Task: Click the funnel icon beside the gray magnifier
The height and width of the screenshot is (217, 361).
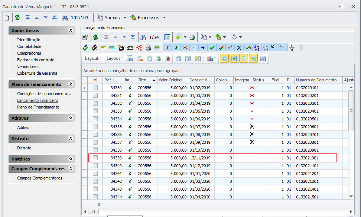Action: 292,48
